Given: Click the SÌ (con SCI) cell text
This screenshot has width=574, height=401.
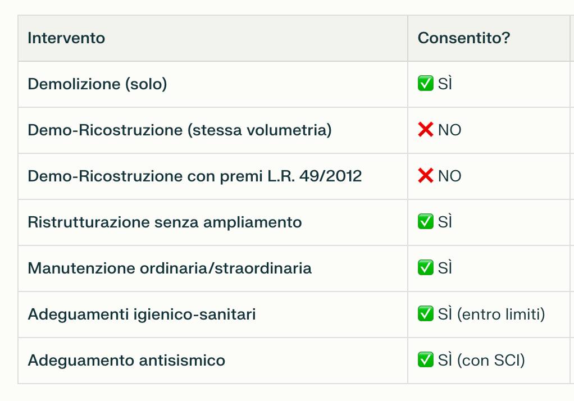Looking at the screenshot, I should click(481, 361).
